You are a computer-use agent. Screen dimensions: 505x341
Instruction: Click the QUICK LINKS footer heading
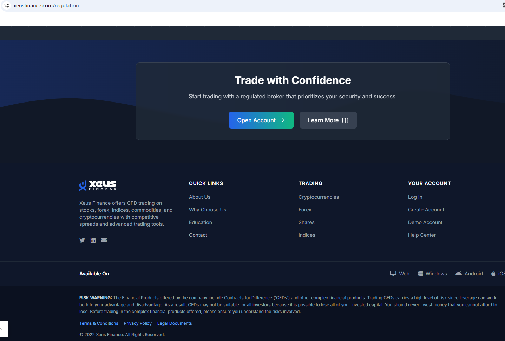coord(206,183)
